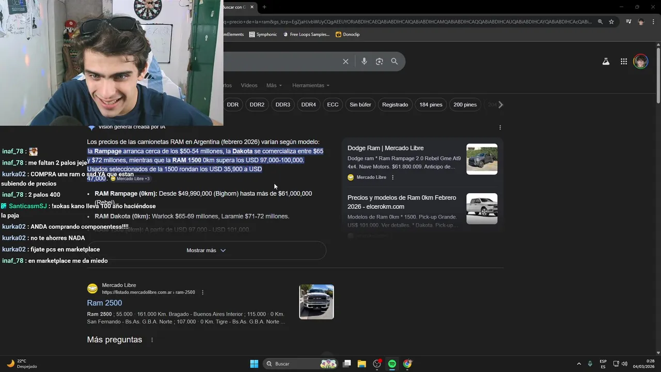Click chat user SanticasmSJ name
The image size is (661, 372).
(28, 206)
